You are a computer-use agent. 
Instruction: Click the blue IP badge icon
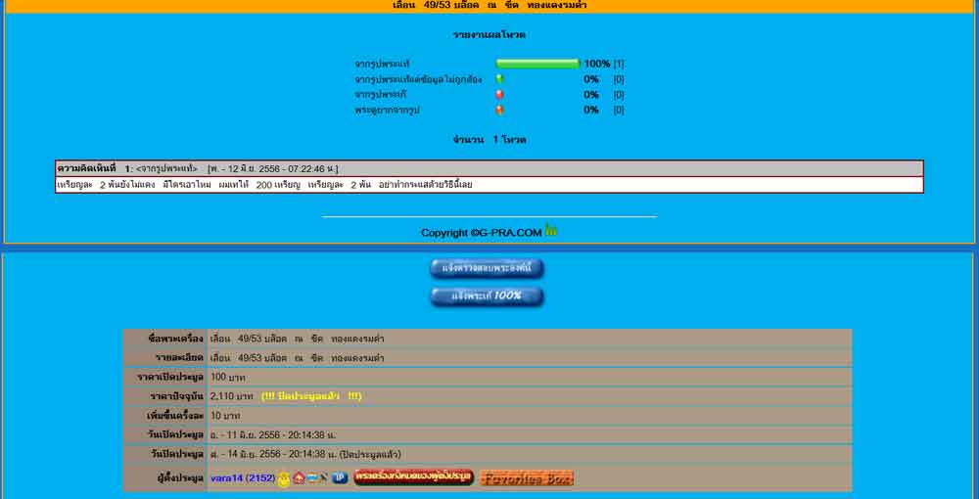coord(339,478)
